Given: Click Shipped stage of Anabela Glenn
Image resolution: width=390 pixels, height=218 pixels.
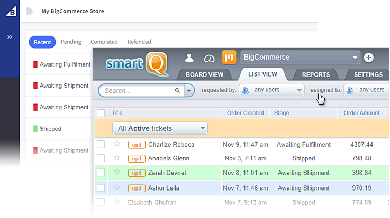Looking at the screenshot, I should point(303,158).
